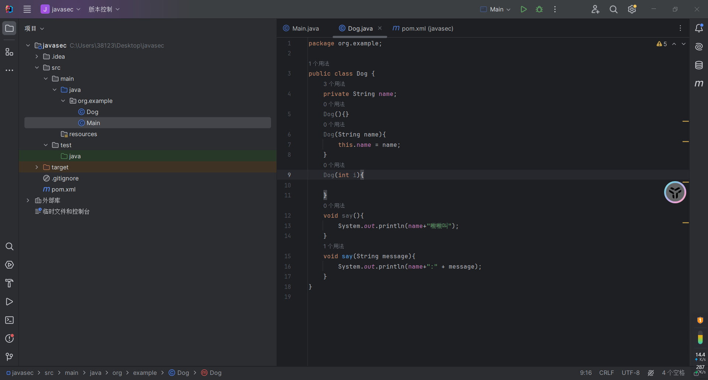Expand the target folder
Viewport: 708px width, 380px height.
coord(37,167)
